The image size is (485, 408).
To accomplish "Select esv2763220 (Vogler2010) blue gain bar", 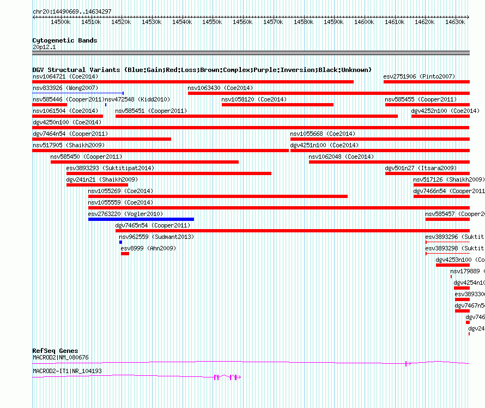I will [x=141, y=219].
